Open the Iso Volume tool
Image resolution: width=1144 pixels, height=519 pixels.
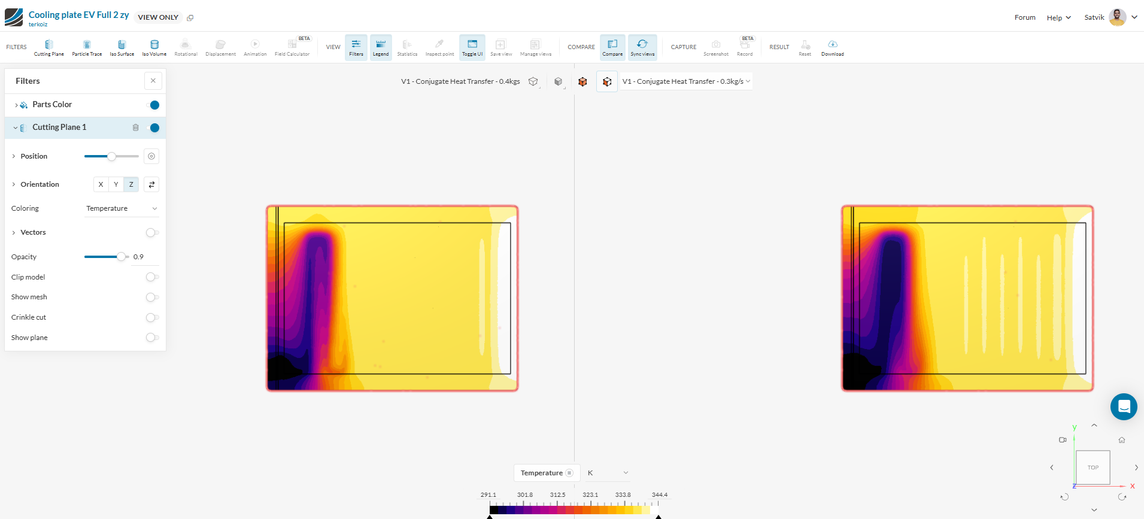tap(154, 47)
